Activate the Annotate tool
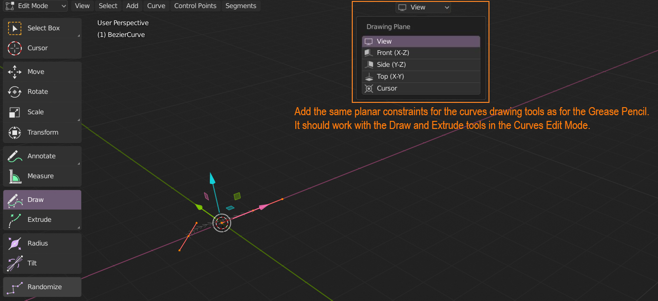 pyautogui.click(x=42, y=156)
